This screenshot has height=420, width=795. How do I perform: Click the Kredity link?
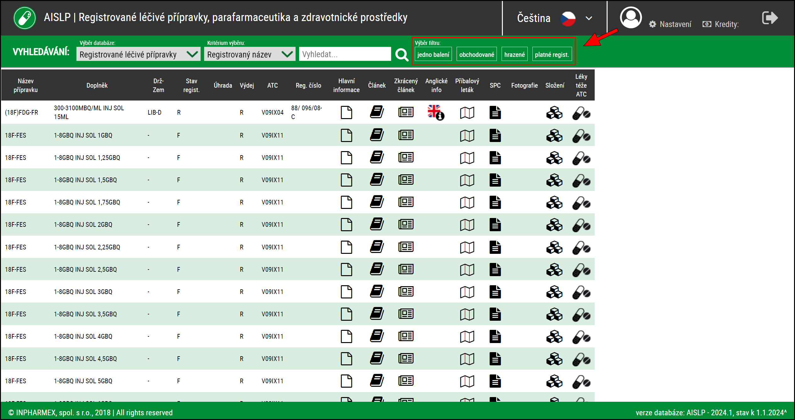tap(720, 24)
